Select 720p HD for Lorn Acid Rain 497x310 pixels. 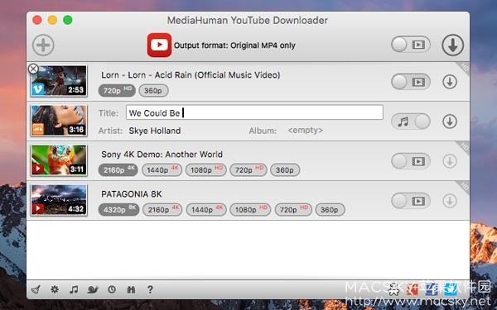[117, 91]
